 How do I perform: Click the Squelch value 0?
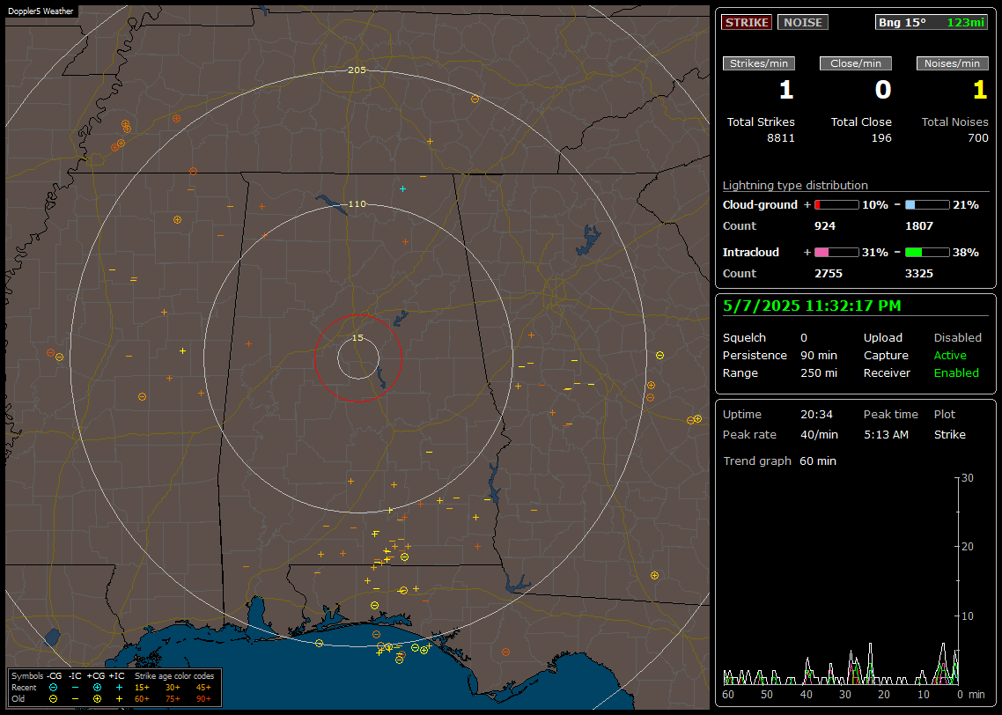[804, 338]
